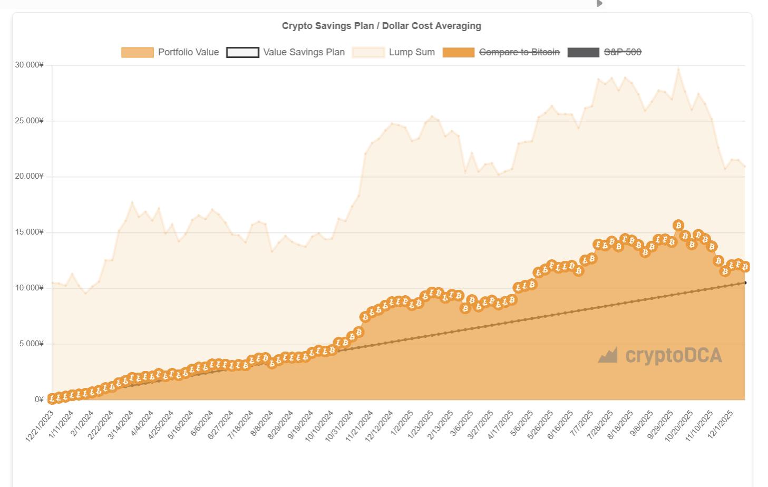Image resolution: width=768 pixels, height=487 pixels.
Task: Click the cryptoDCA watermark text
Action: point(673,356)
